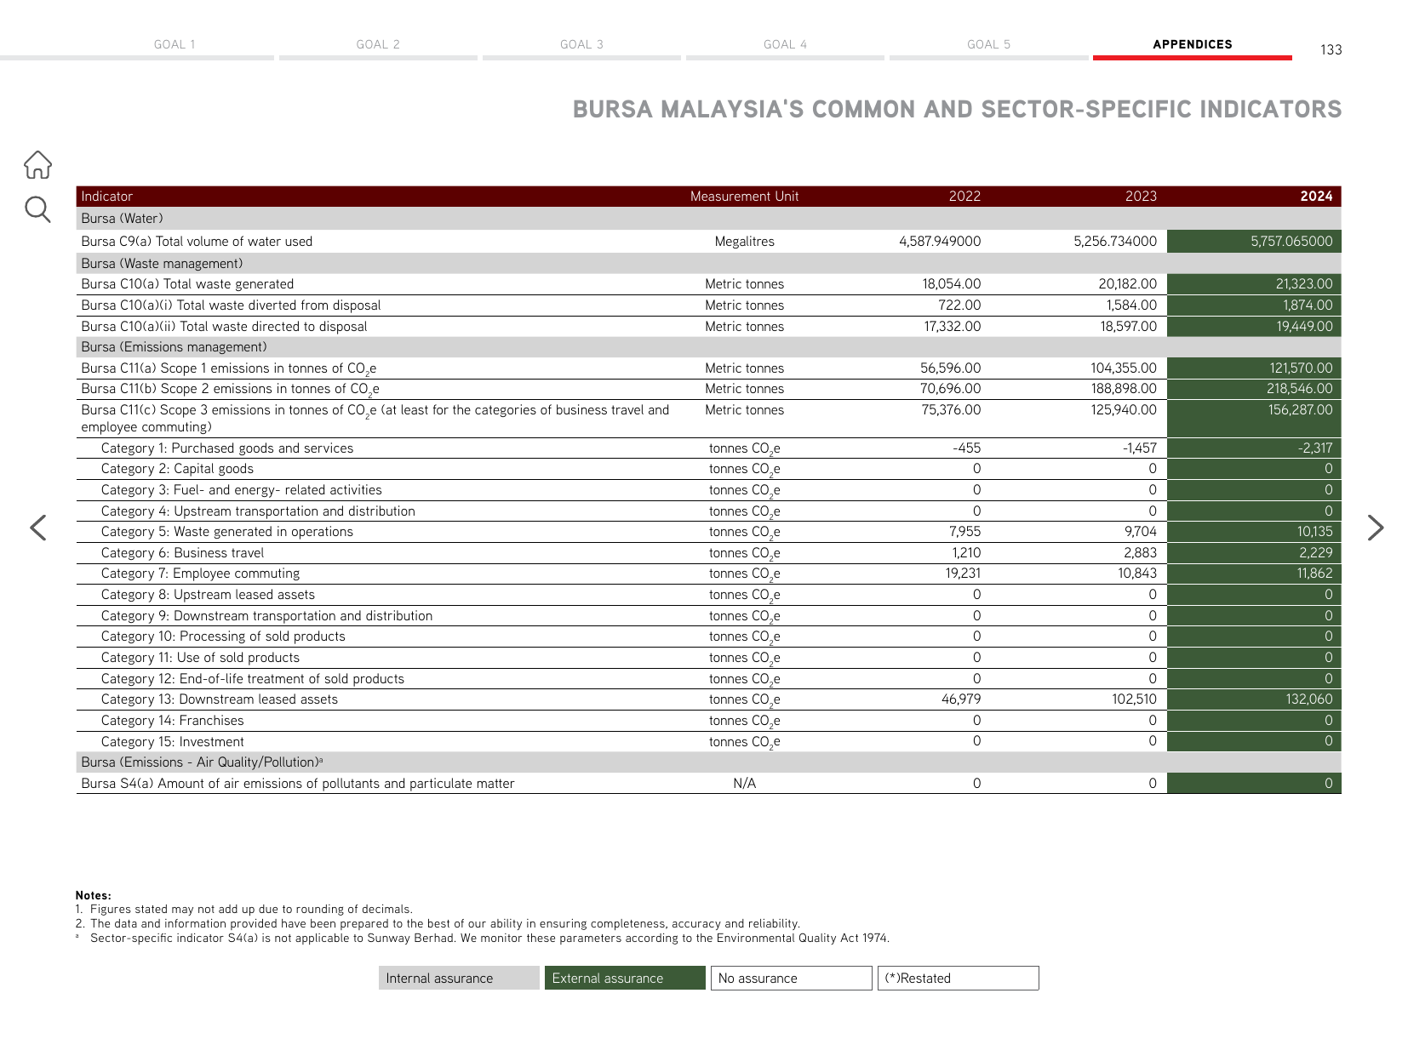
Task: Click 'Bursa (Emissions management)' section header
Action: click(x=174, y=347)
